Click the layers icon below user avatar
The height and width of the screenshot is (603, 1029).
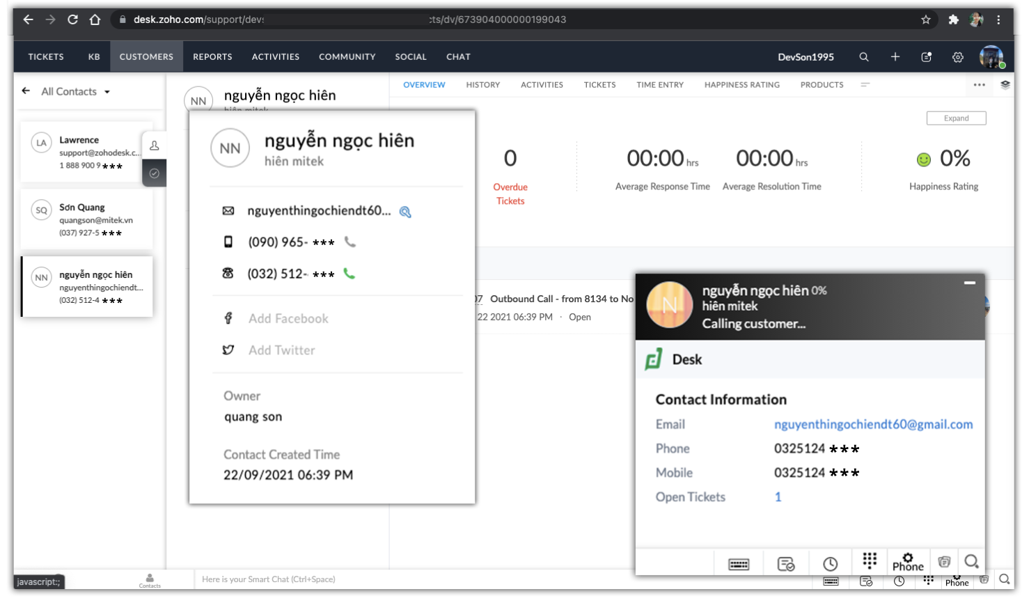coord(1005,85)
